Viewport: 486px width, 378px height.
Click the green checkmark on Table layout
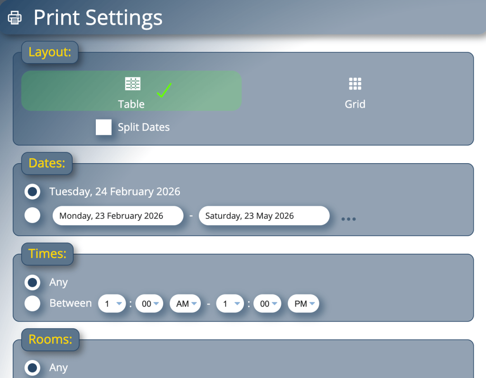click(164, 90)
